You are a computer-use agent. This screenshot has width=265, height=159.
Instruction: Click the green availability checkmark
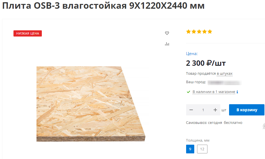[x=188, y=92]
